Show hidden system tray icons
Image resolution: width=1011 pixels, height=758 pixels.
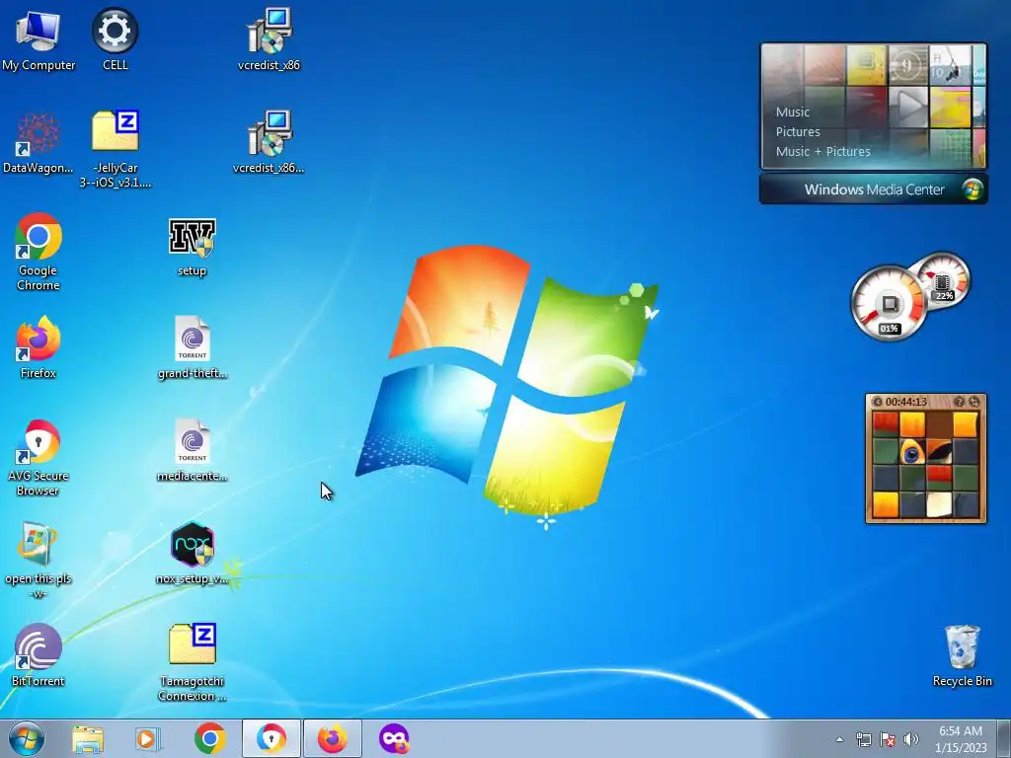tap(839, 739)
